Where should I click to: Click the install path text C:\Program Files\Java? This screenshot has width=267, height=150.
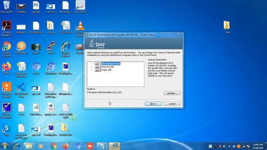click(104, 92)
